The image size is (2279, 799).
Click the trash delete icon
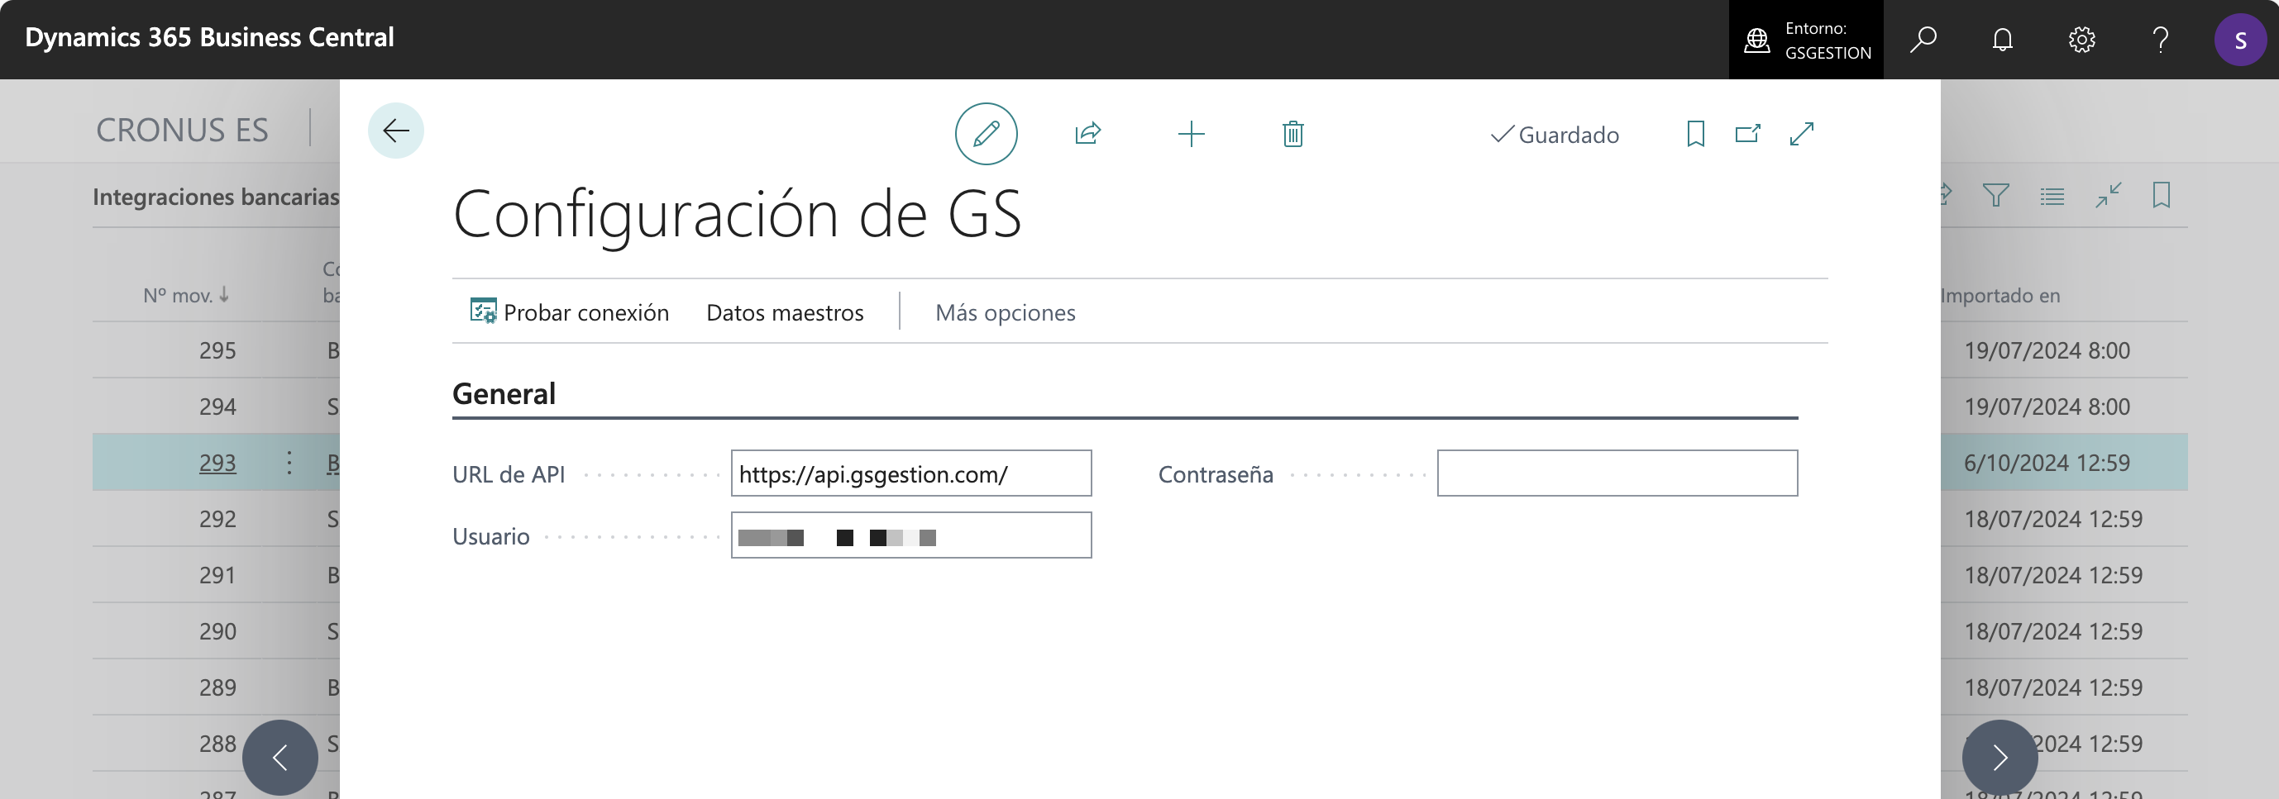click(1292, 135)
